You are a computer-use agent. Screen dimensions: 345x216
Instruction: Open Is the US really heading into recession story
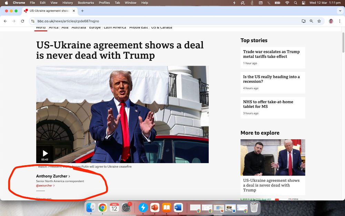(271, 79)
